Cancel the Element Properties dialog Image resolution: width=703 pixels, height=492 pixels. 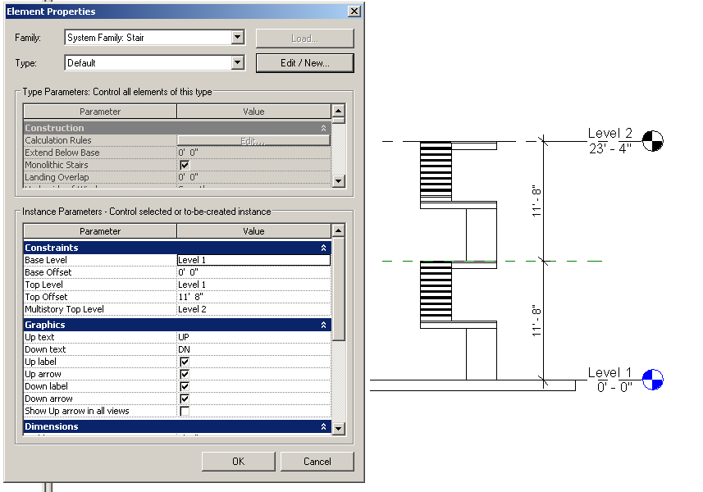(x=317, y=461)
